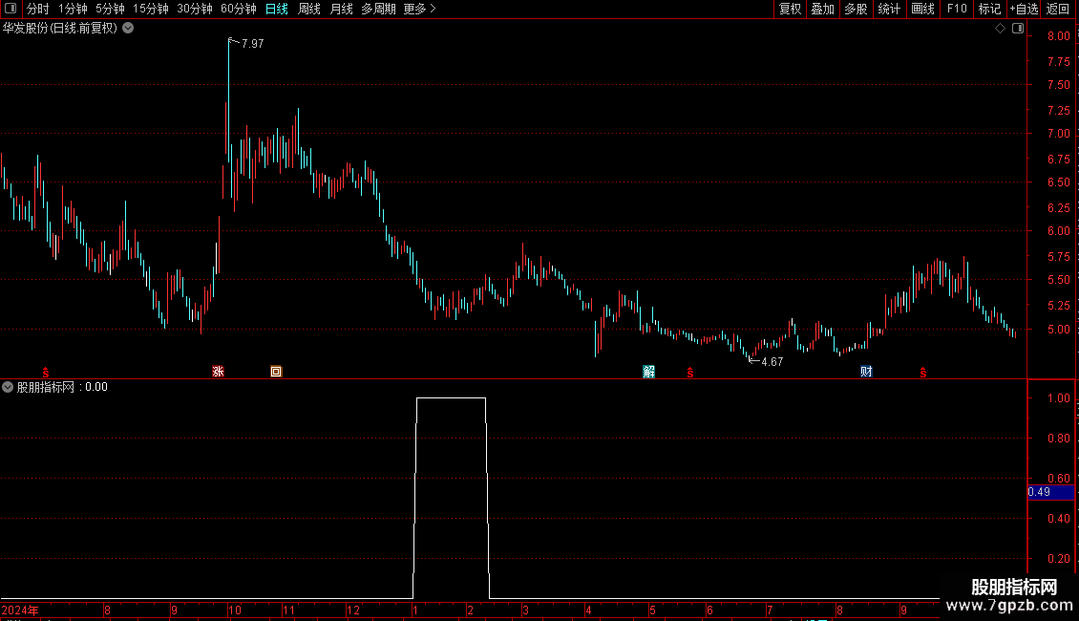
Task: Click the S marker next to 解 icon
Action: point(690,373)
